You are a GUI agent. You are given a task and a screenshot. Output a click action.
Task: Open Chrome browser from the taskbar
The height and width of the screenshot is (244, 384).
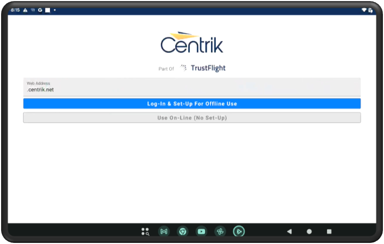183,232
